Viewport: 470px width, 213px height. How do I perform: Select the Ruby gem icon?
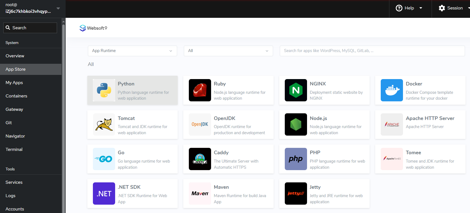(200, 90)
